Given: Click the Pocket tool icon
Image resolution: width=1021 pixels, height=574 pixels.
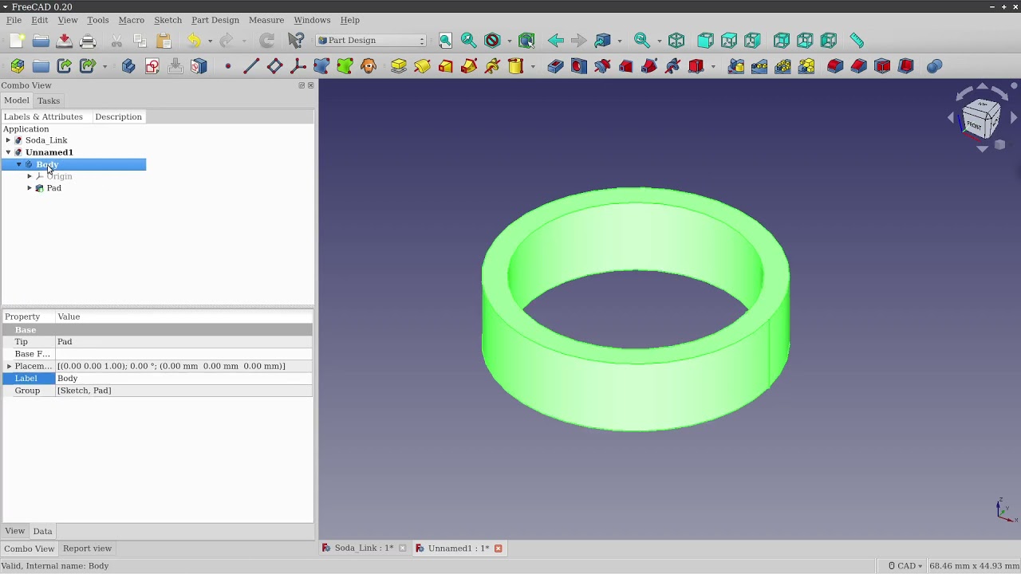Looking at the screenshot, I should point(555,66).
